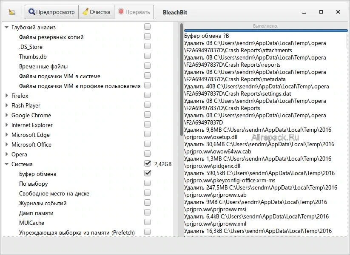Image resolution: width=350 pixels, height=255 pixels.
Task: Click the log line mentioning osetup.dll
Action: click(258, 133)
